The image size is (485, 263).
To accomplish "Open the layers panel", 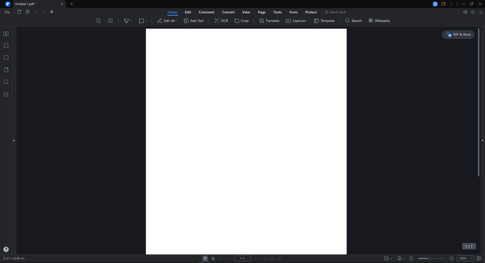I will (6, 94).
